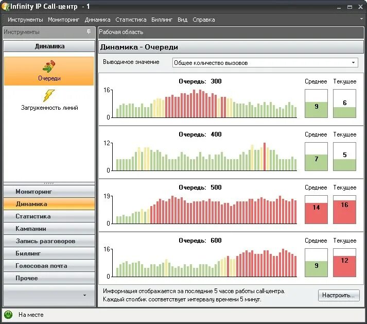This screenshot has height=324, width=367.
Task: Select Динамика section in sidebar list
Action: click(x=49, y=204)
